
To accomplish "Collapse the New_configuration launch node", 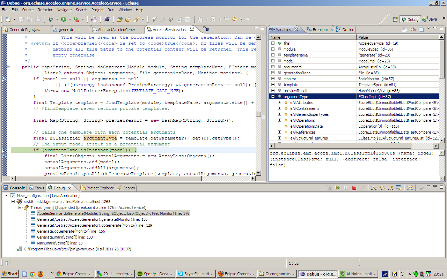I will 6,196.
